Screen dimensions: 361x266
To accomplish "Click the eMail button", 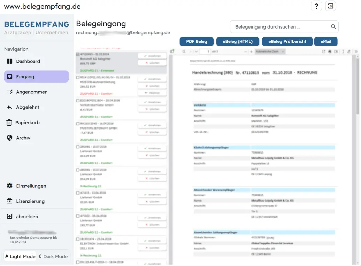I will (x=326, y=41).
